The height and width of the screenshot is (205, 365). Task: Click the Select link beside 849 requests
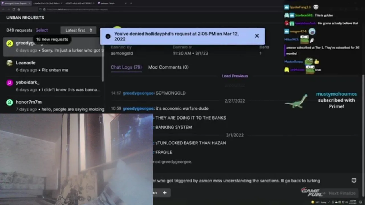click(42, 30)
